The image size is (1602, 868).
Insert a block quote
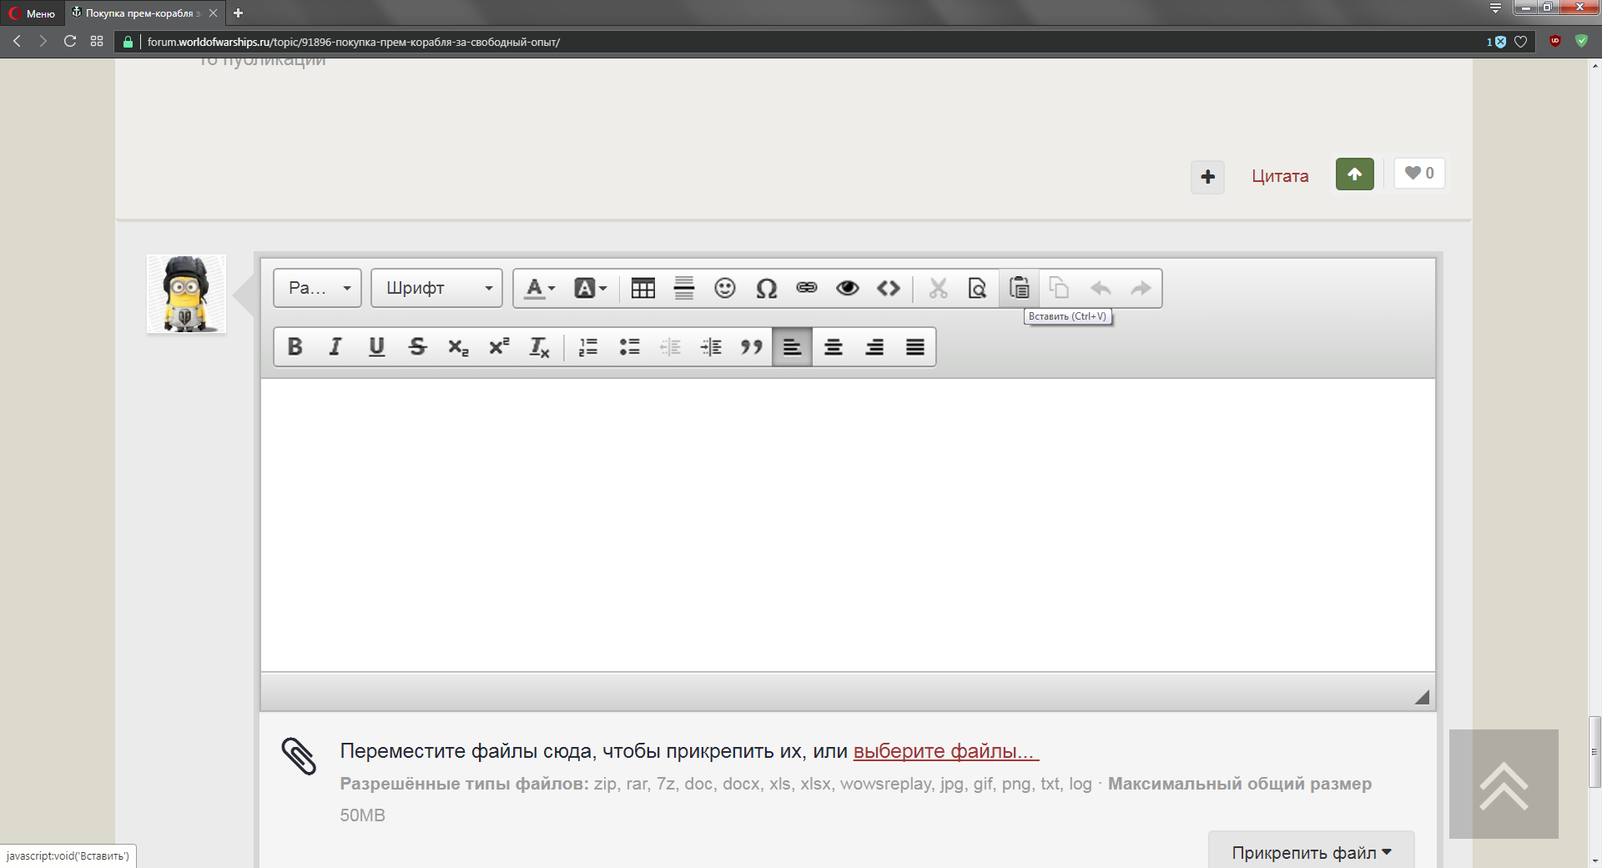coord(751,347)
